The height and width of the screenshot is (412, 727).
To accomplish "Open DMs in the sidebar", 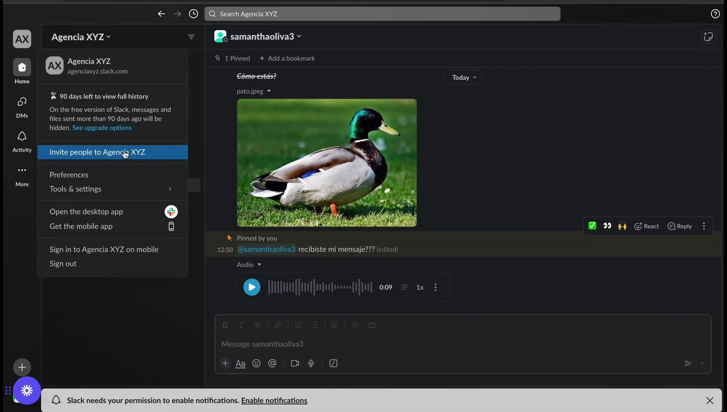I will 22,107.
